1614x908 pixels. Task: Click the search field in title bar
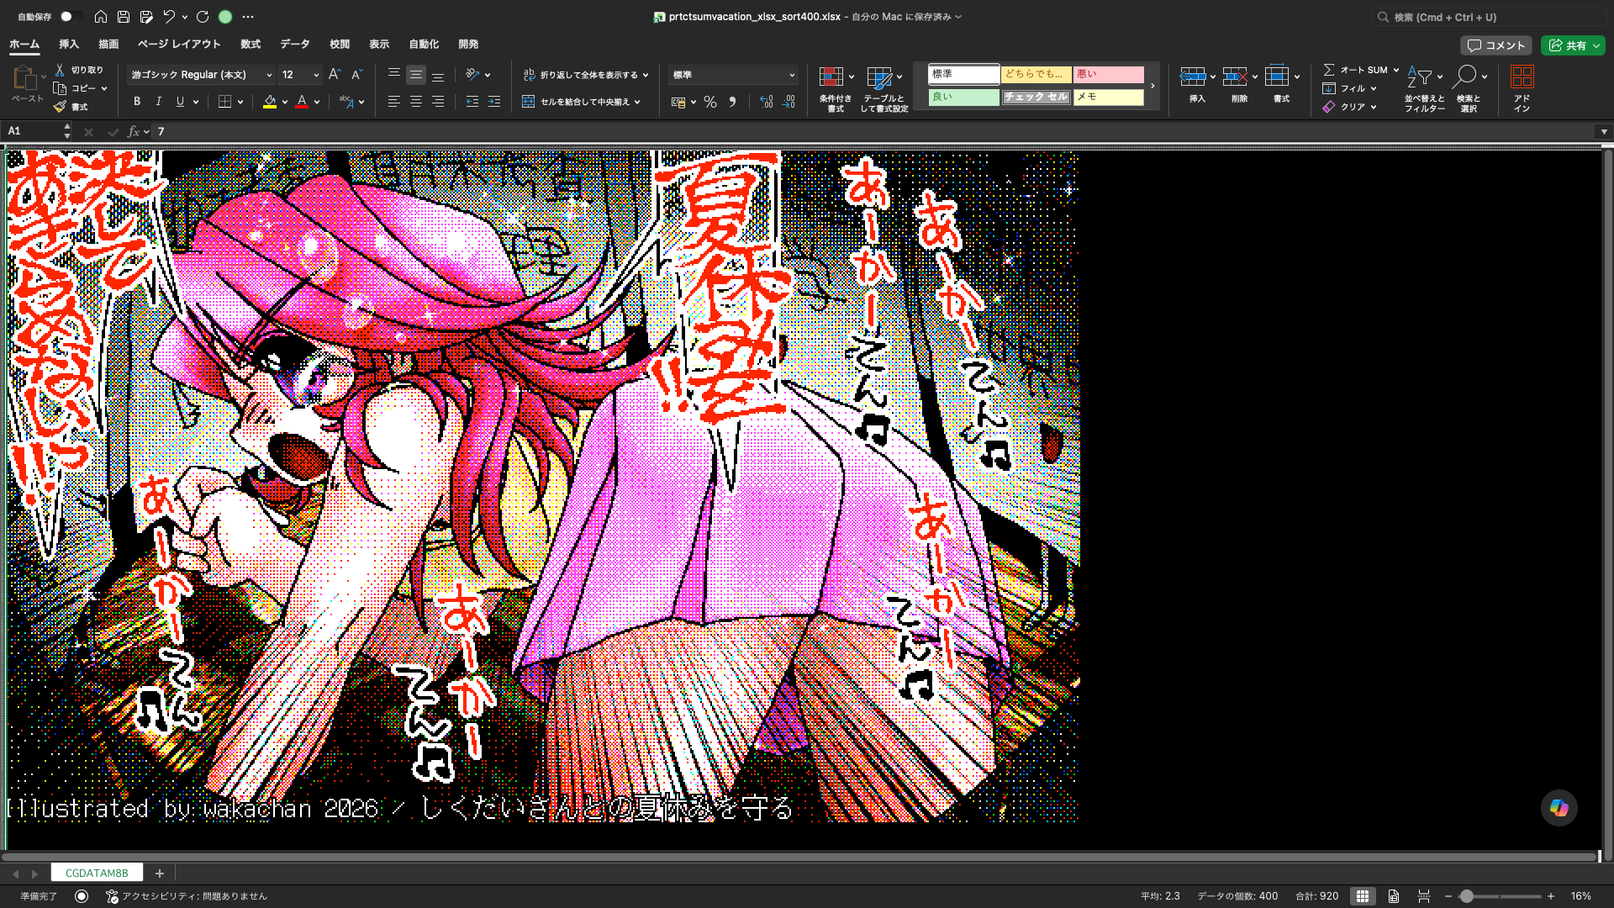tap(1489, 17)
